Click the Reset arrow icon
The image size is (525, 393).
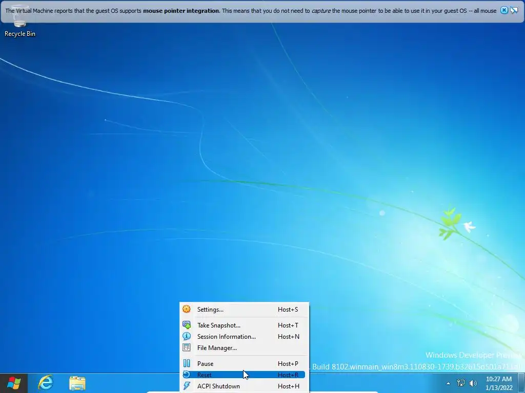tap(187, 375)
